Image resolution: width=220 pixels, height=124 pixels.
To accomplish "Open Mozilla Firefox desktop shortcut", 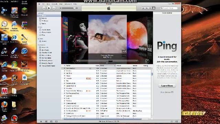I will [4, 106].
